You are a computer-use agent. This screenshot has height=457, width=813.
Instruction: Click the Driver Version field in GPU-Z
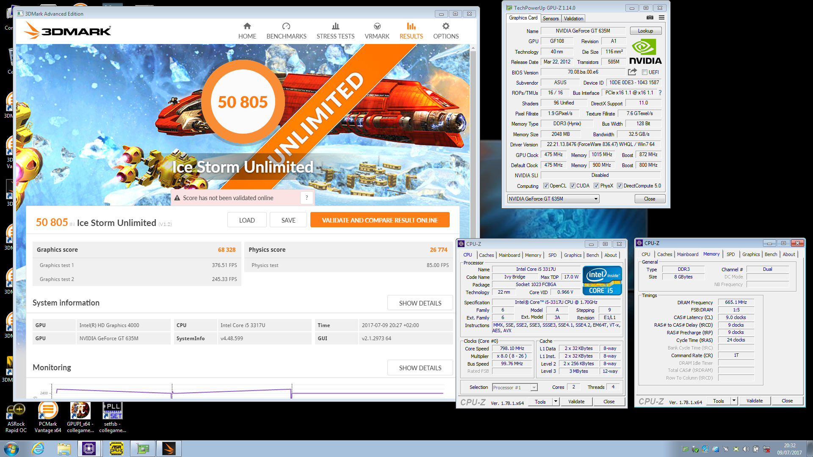(600, 144)
